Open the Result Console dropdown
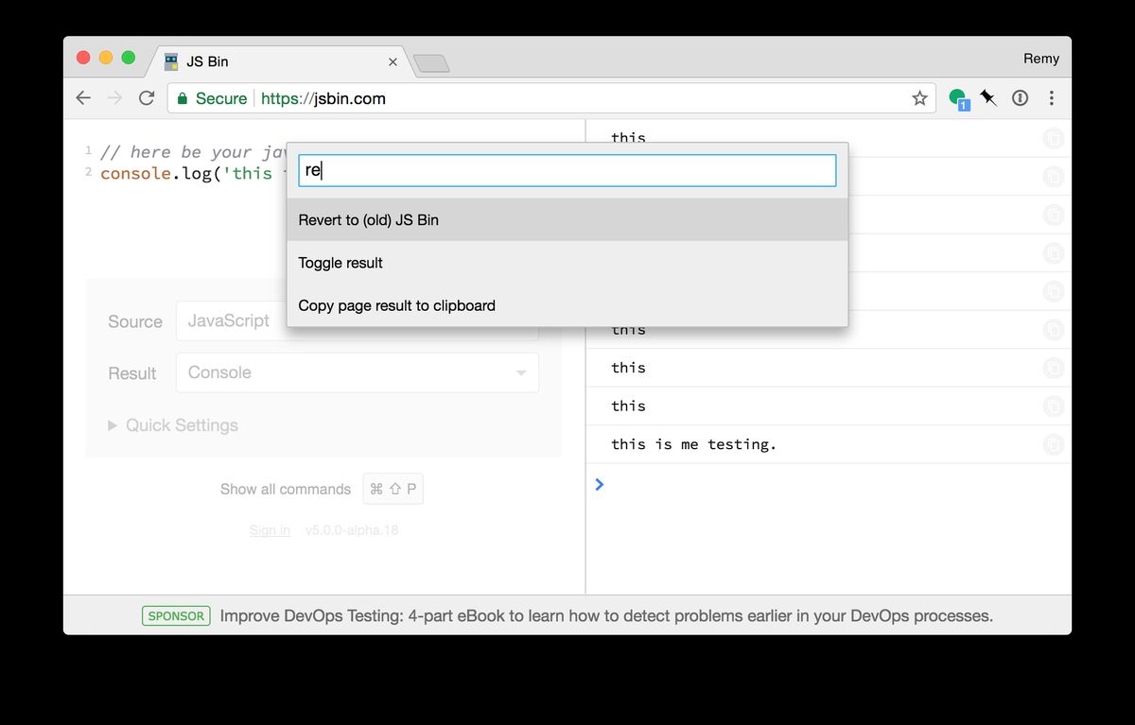Viewport: 1135px width, 725px height. click(x=358, y=372)
